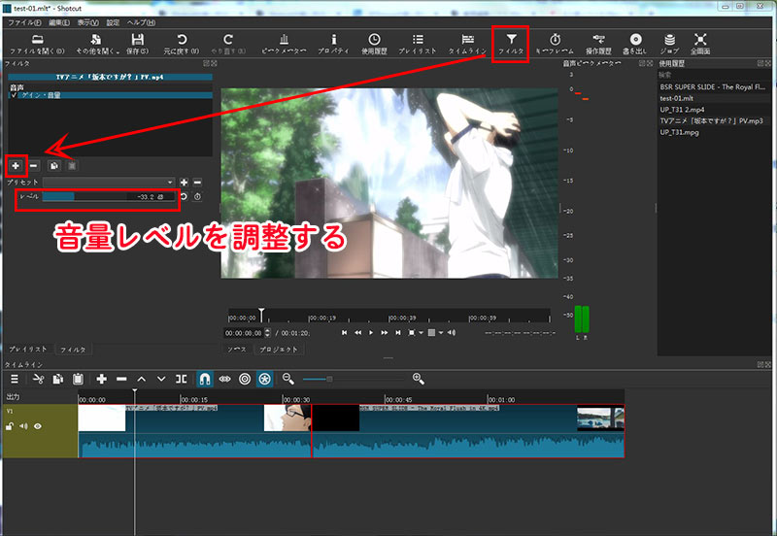Split the clip at the playhead
The image size is (777, 536).
pos(182,379)
